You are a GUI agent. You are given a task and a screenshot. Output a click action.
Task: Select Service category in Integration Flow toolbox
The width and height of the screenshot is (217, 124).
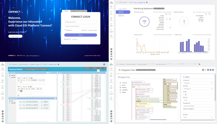(x=123, y=85)
